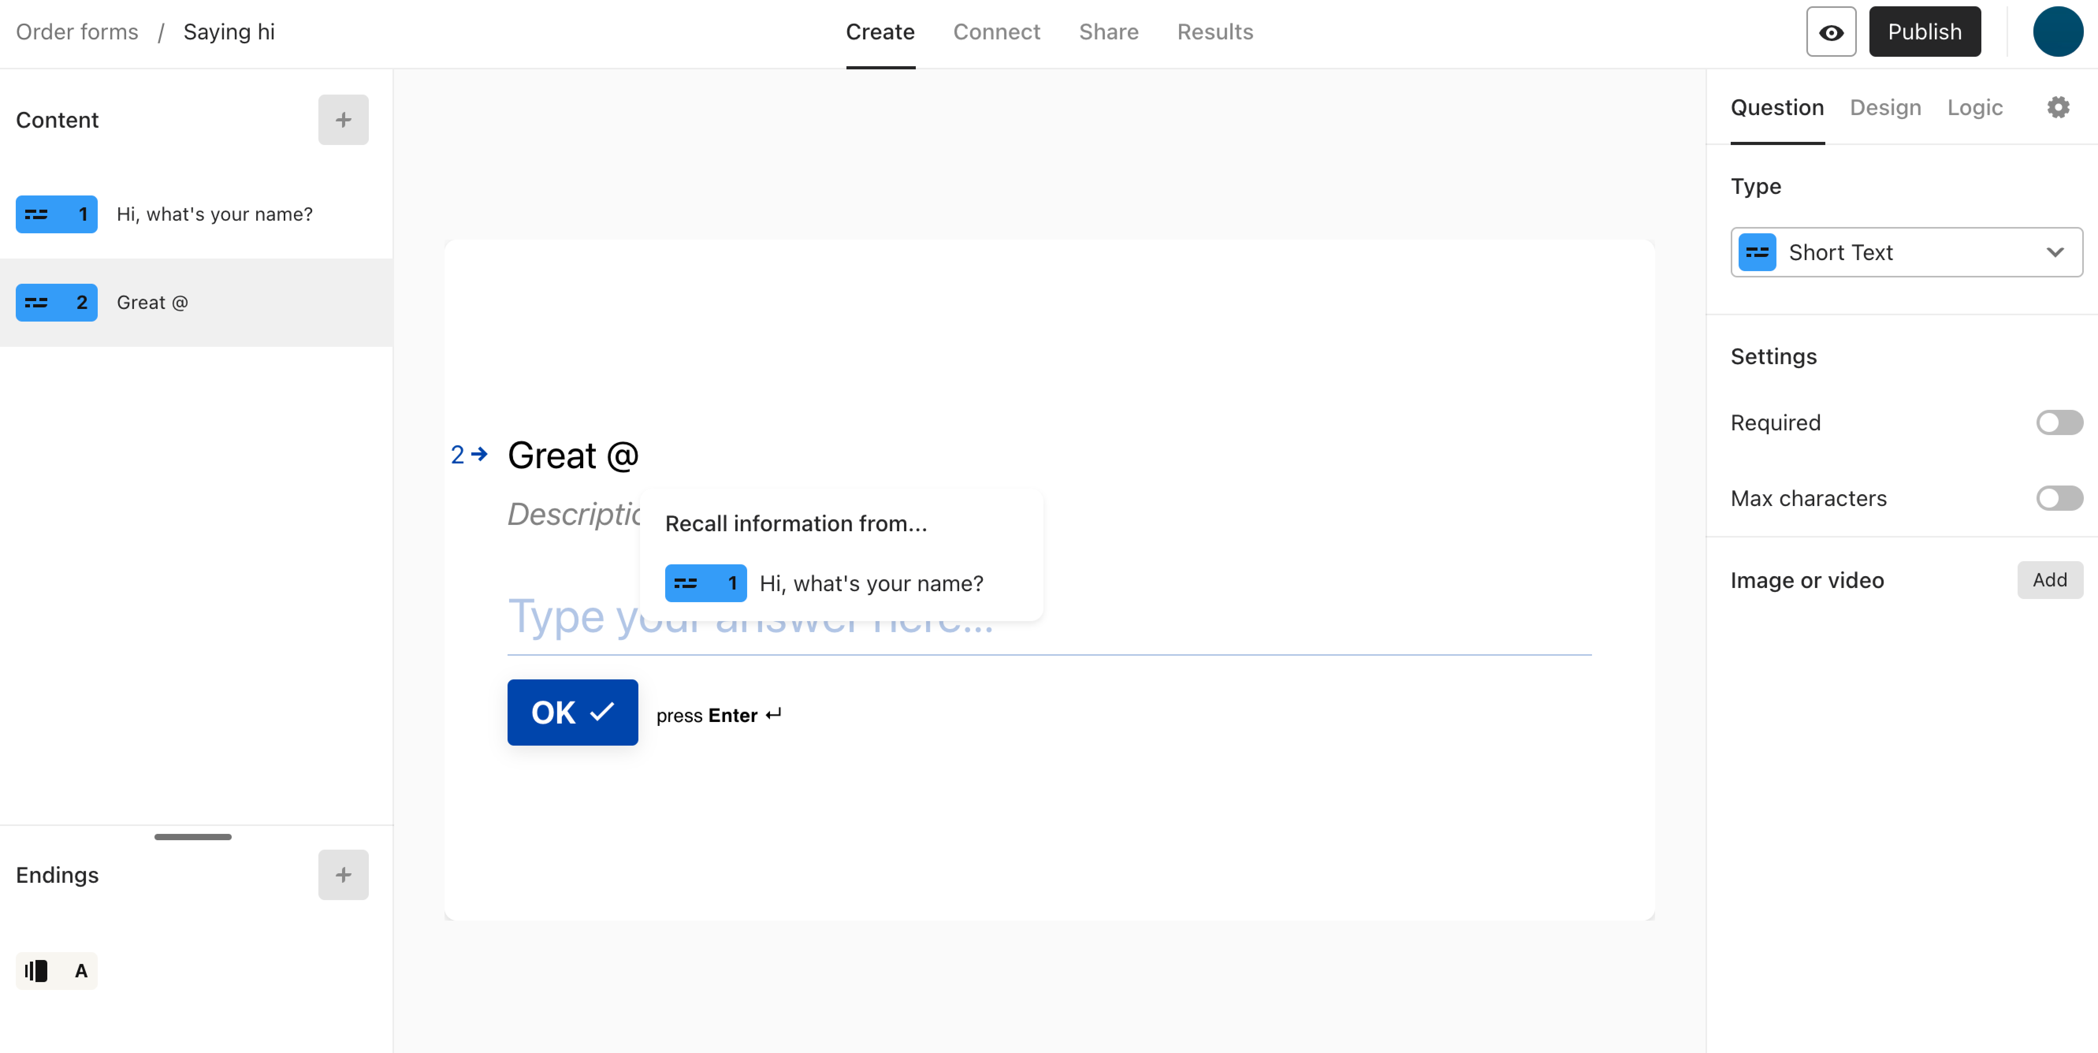Click the Content panel heading
The image size is (2098, 1053).
[x=57, y=120]
